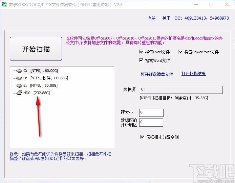Viewport: 235px width, 183px height.
Task: Click the QQ: 409133413，54968973 text
Action: (x=201, y=18)
